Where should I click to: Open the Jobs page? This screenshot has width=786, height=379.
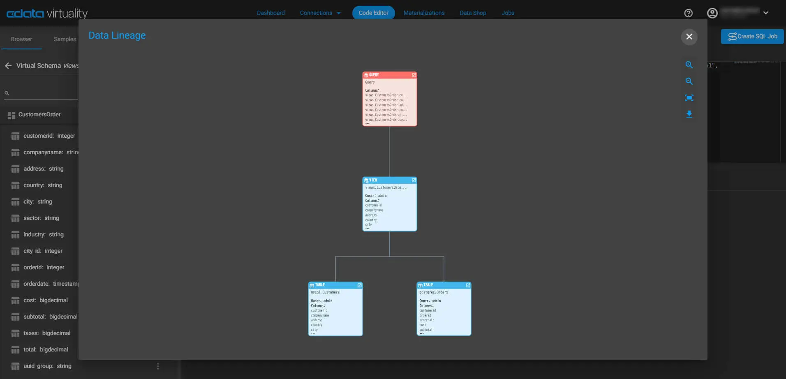508,13
